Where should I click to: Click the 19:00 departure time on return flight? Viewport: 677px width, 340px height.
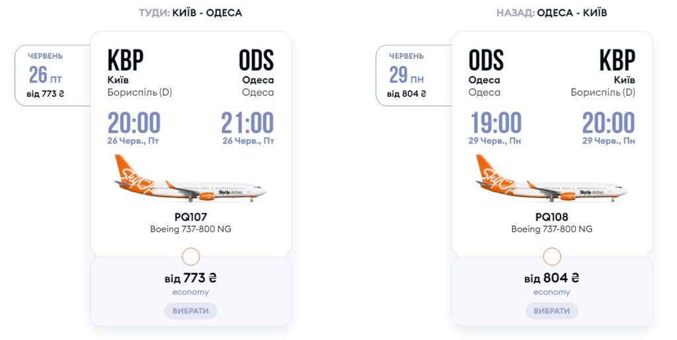point(496,123)
